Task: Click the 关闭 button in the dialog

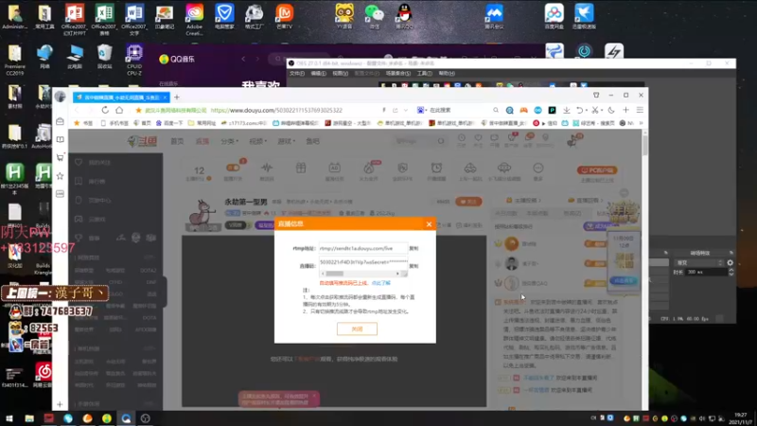Action: tap(357, 328)
